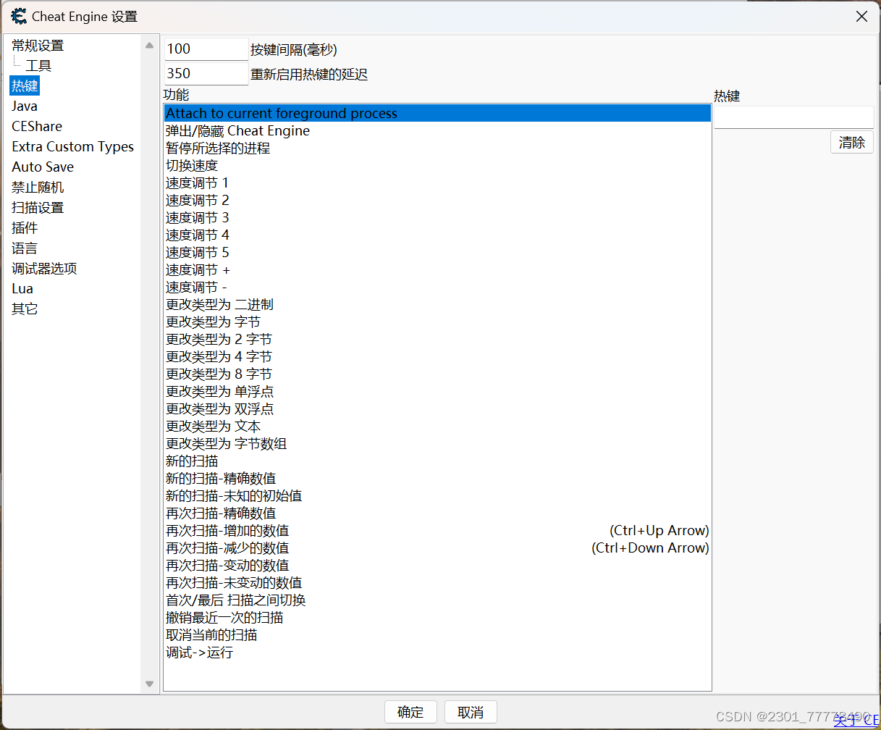Select 首次/最后 扫描之间切换 function
The image size is (881, 730).
pyautogui.click(x=437, y=600)
